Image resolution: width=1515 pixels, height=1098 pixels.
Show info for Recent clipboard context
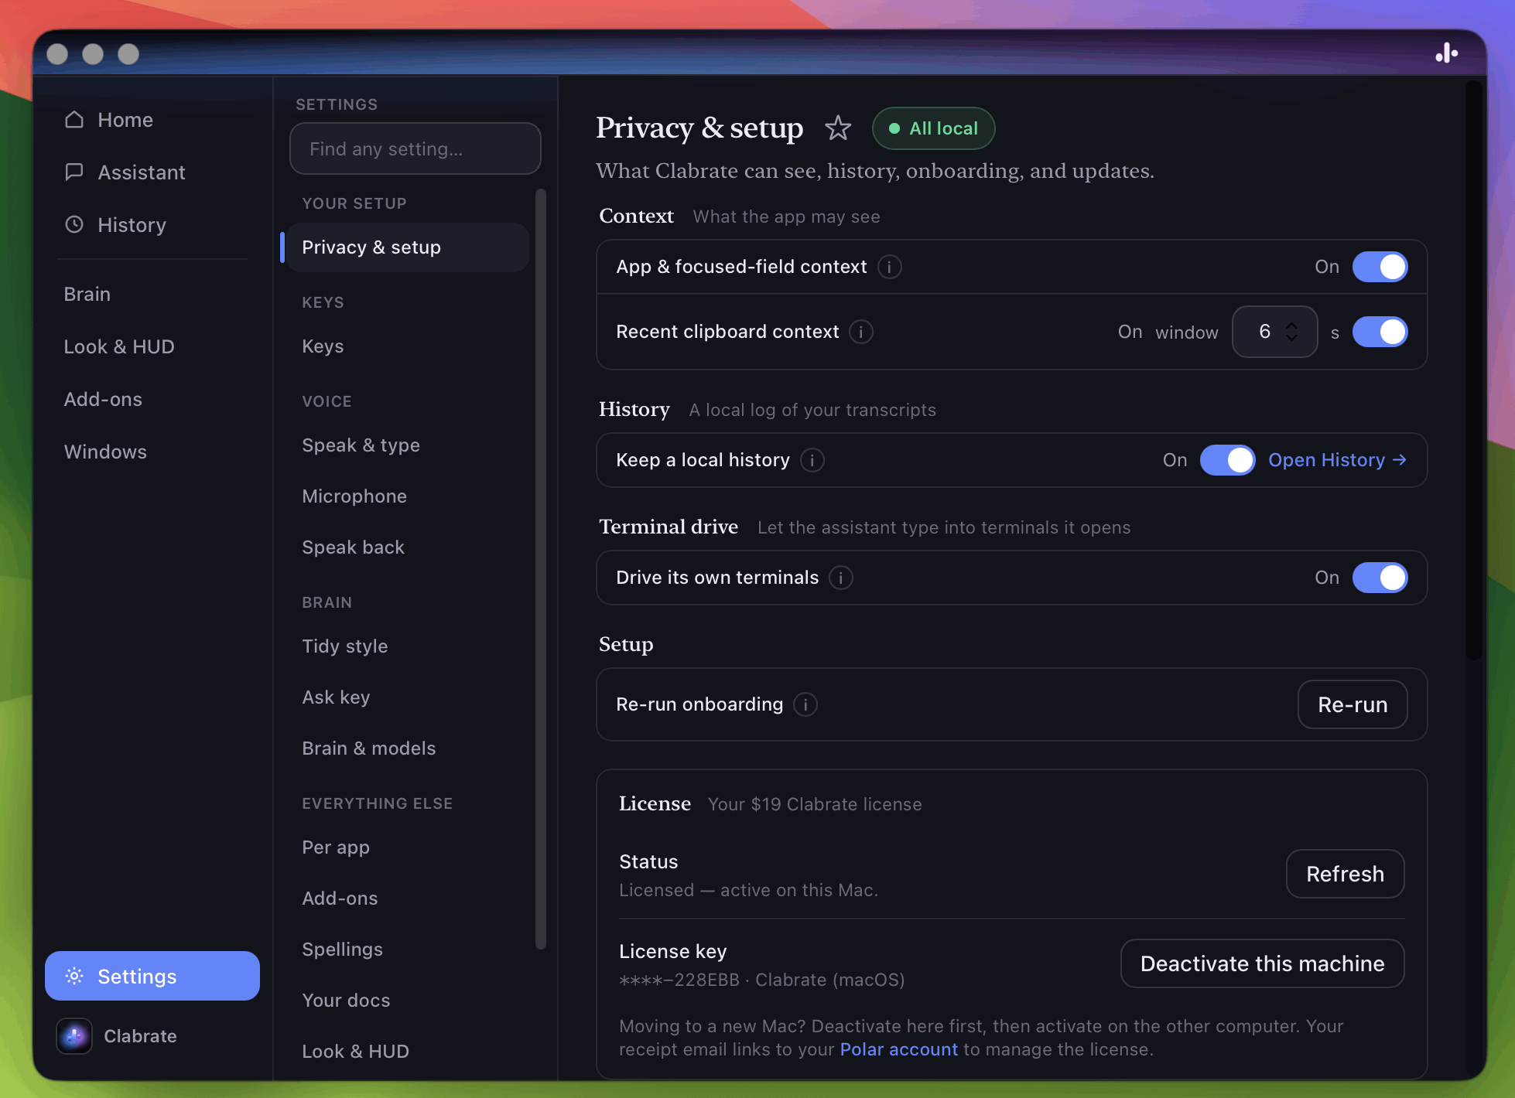click(861, 332)
